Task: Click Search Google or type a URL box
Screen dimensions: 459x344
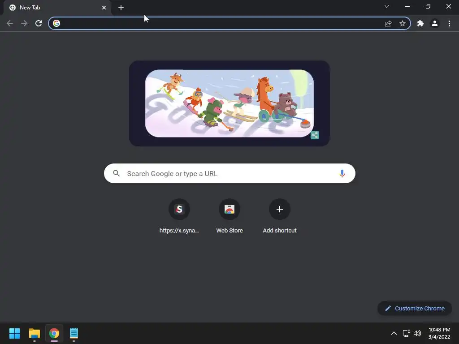Action: point(229,173)
